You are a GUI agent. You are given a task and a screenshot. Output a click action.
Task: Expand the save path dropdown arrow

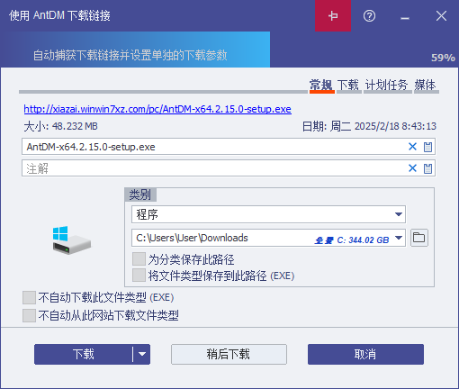pos(399,238)
